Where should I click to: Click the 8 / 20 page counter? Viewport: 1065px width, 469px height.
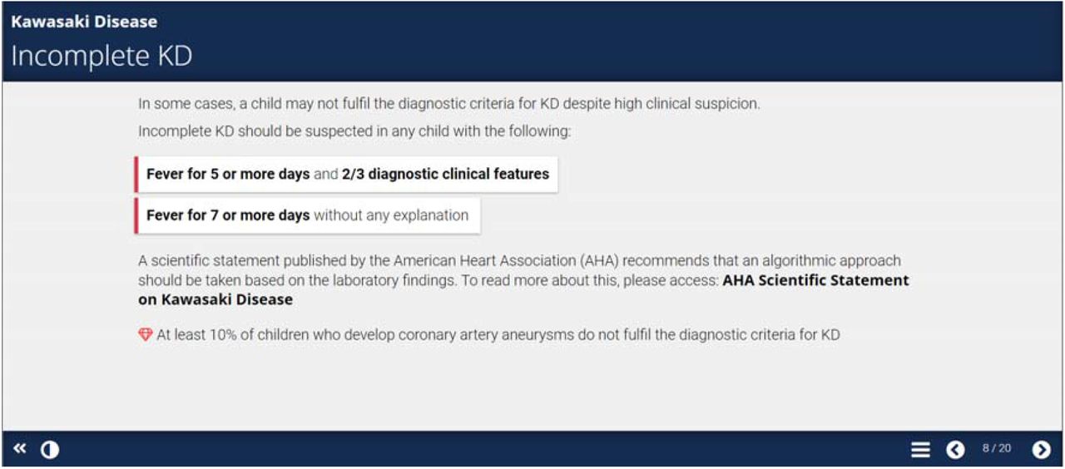pyautogui.click(x=997, y=449)
